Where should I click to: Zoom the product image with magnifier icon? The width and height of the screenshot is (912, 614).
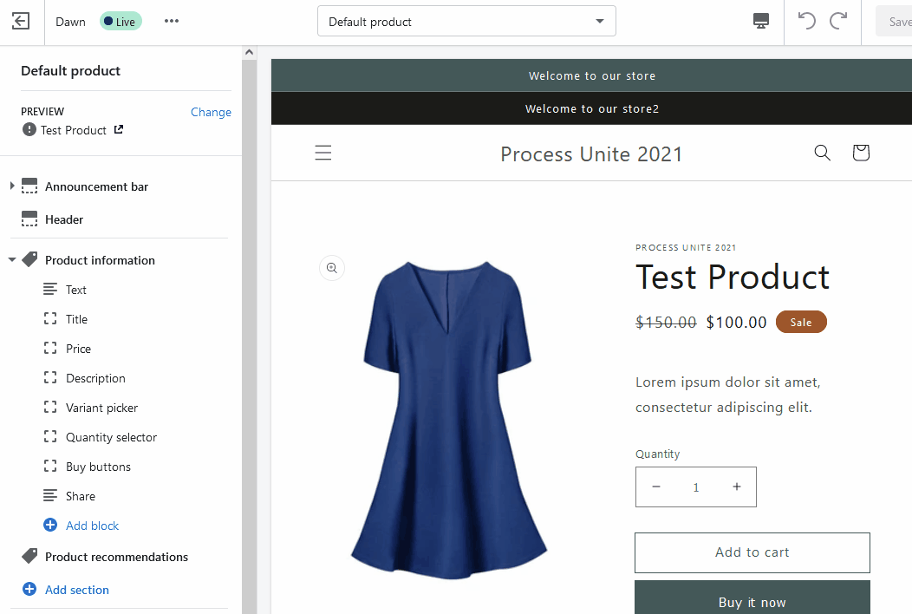332,268
